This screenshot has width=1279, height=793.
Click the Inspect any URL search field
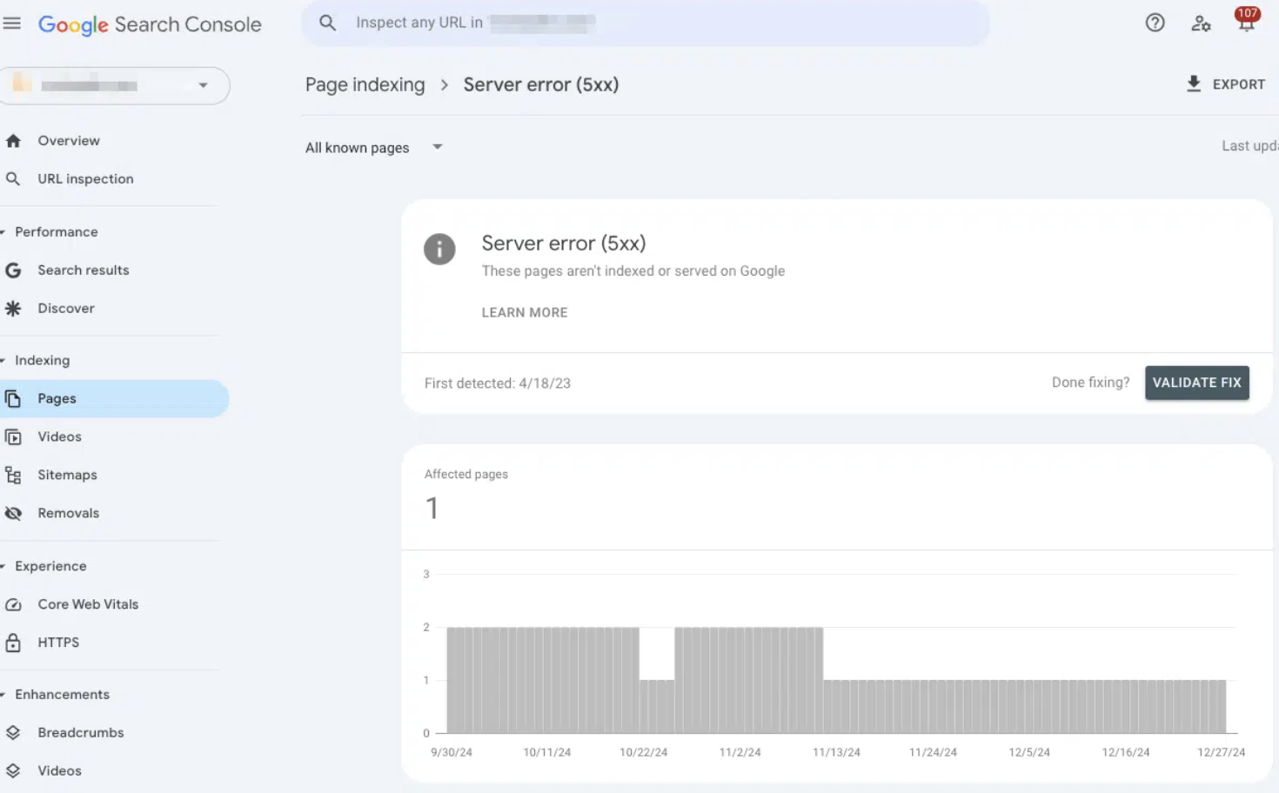pos(644,23)
